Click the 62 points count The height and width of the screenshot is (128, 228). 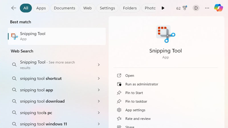pos(178,9)
